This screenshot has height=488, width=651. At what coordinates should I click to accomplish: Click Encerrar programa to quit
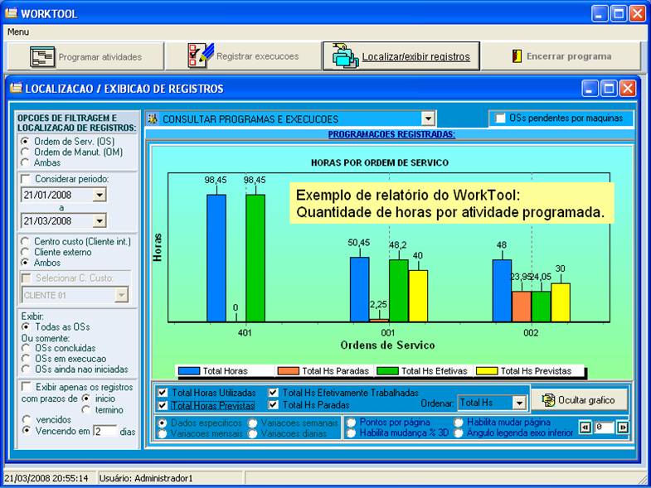pyautogui.click(x=561, y=56)
